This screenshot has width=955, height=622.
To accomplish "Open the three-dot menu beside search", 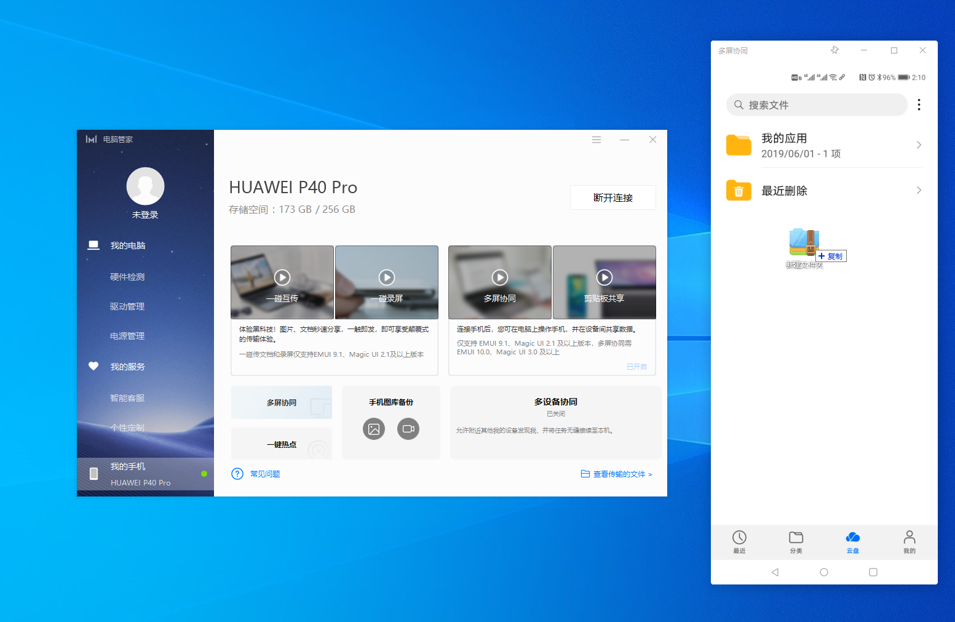I will tap(919, 105).
